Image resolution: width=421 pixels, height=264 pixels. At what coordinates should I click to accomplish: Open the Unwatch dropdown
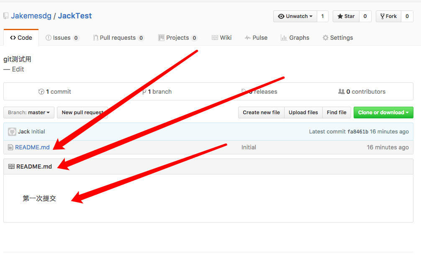[x=295, y=16]
